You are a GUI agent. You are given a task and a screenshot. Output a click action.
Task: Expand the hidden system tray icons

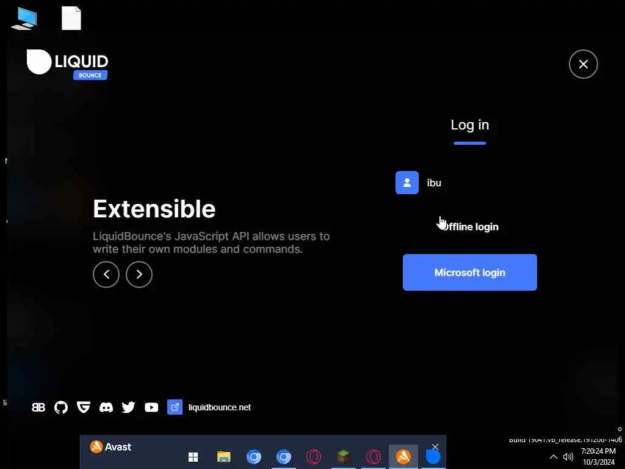point(553,457)
